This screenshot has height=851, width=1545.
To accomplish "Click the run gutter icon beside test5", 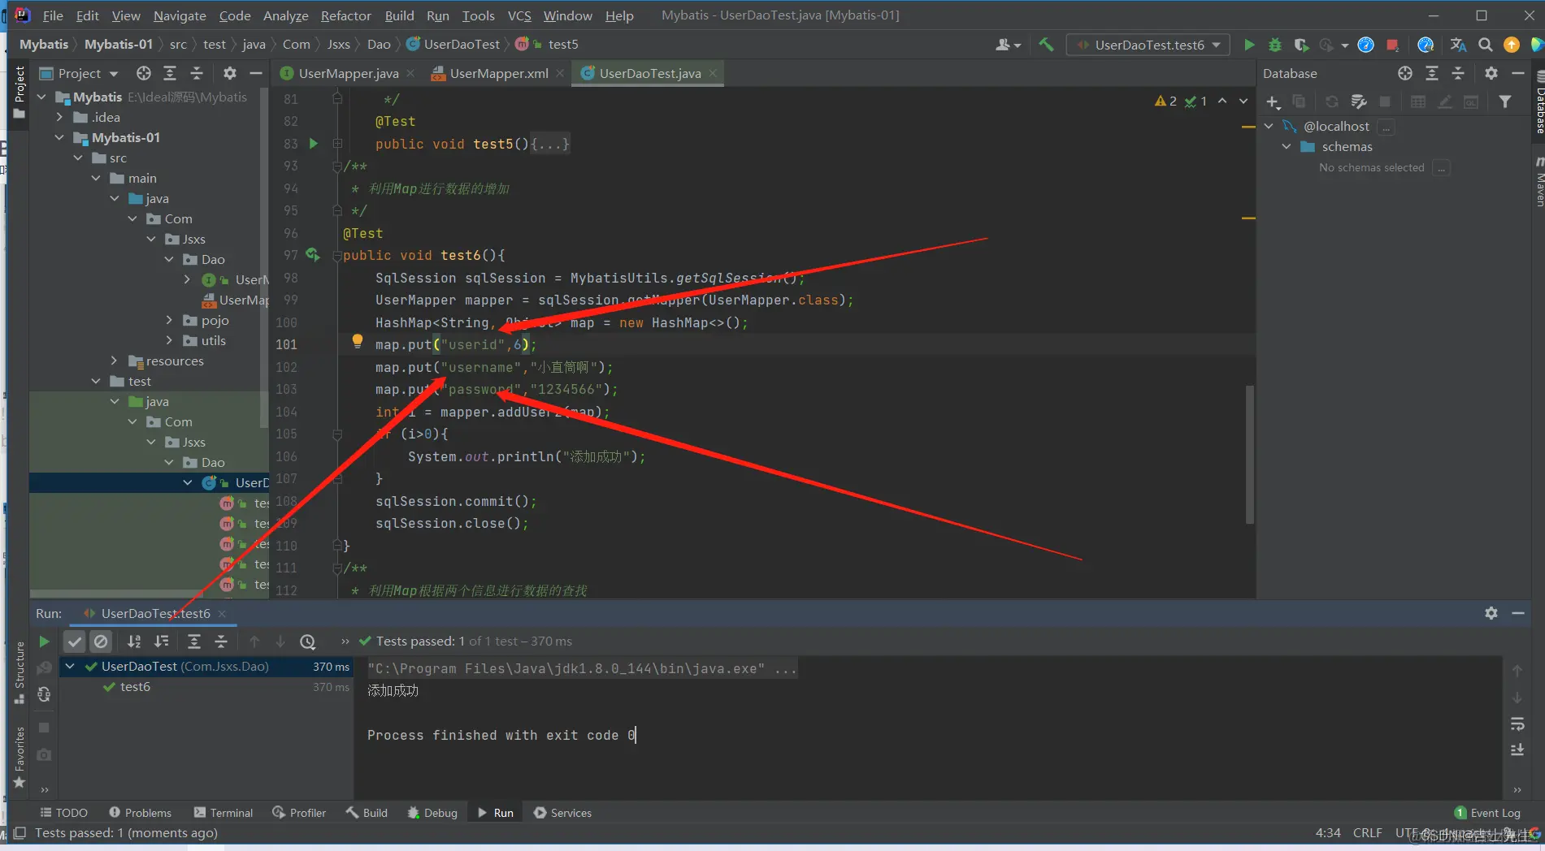I will pyautogui.click(x=314, y=144).
